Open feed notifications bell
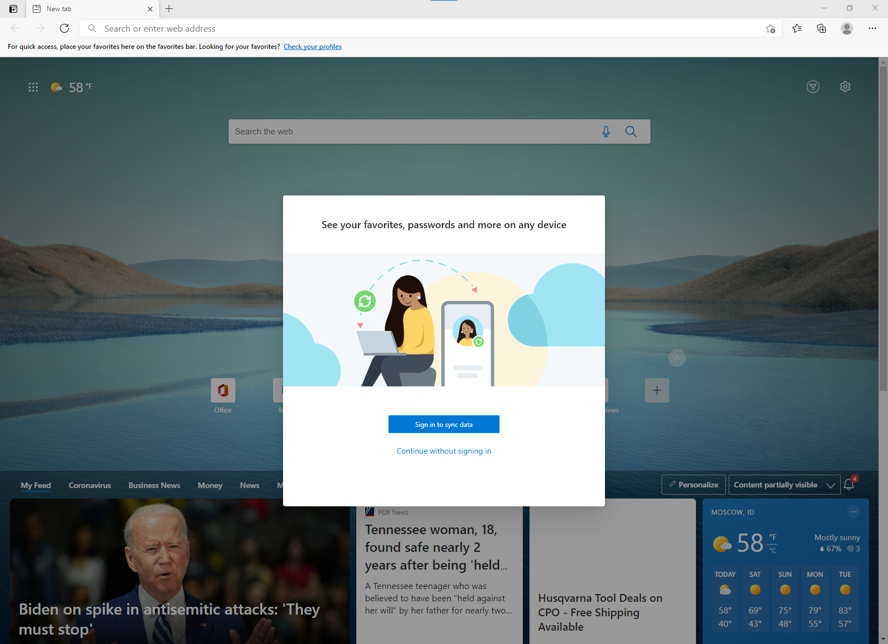Screen dimensions: 888x644 (848, 485)
